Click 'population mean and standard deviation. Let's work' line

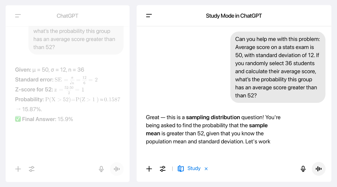click(x=208, y=141)
